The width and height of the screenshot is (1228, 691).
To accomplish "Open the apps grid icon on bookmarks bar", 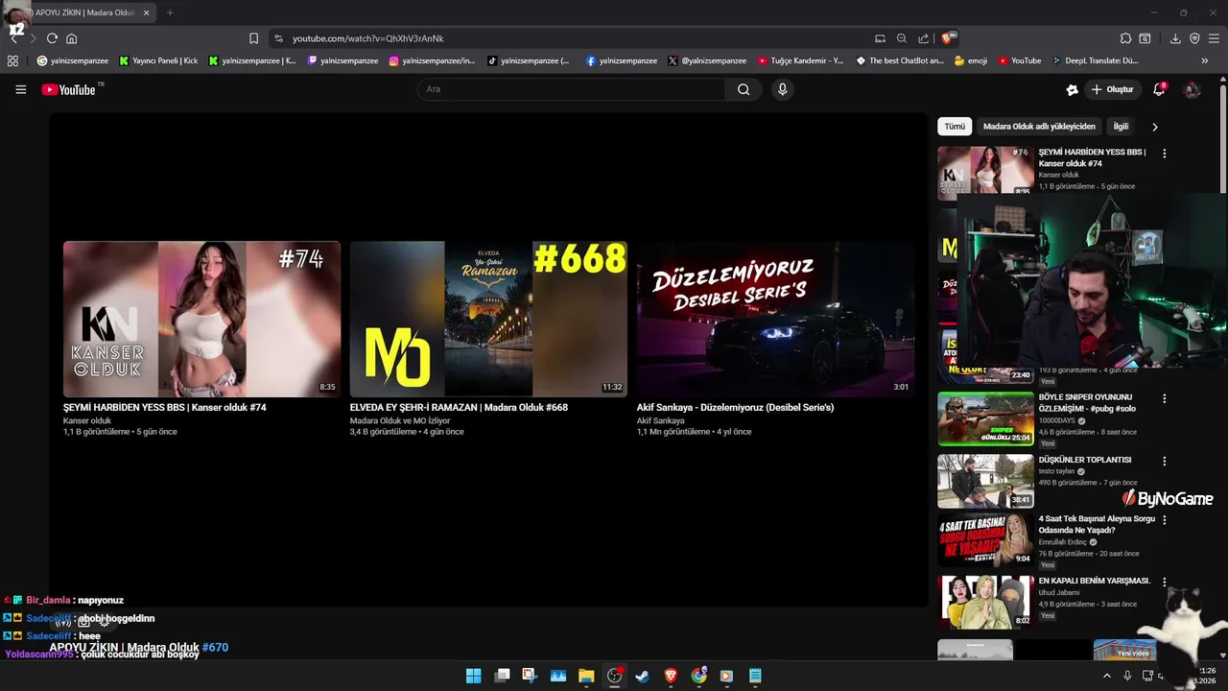I will coord(12,60).
